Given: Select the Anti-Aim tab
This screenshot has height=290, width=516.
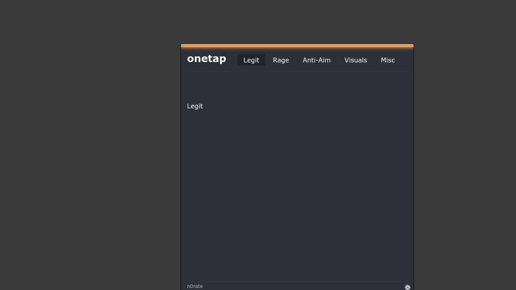Looking at the screenshot, I should point(316,60).
